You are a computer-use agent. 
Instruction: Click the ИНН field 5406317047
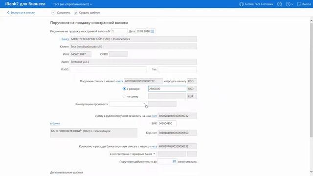pyautogui.click(x=80, y=54)
